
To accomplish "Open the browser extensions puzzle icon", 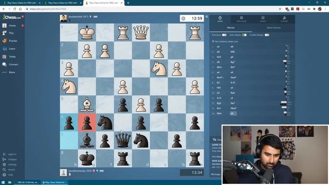I will click(x=314, y=9).
